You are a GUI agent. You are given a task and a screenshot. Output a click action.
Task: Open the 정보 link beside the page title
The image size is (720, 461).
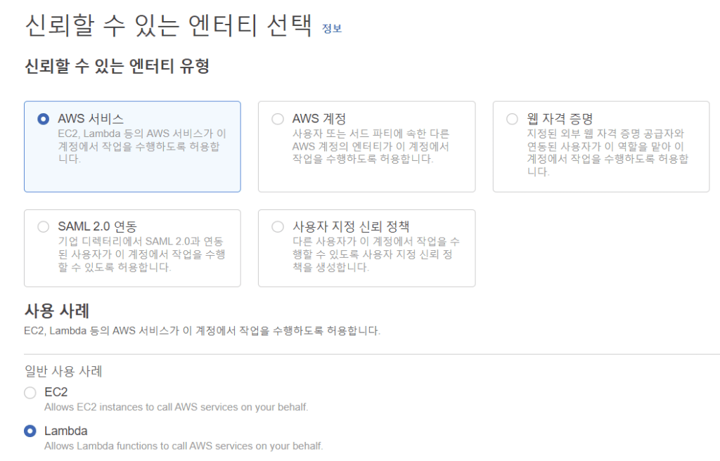[331, 29]
